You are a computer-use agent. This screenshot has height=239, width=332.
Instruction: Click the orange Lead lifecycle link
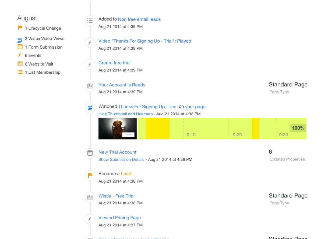126,174
